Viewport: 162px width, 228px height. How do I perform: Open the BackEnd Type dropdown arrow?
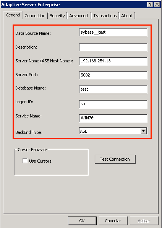(x=144, y=131)
